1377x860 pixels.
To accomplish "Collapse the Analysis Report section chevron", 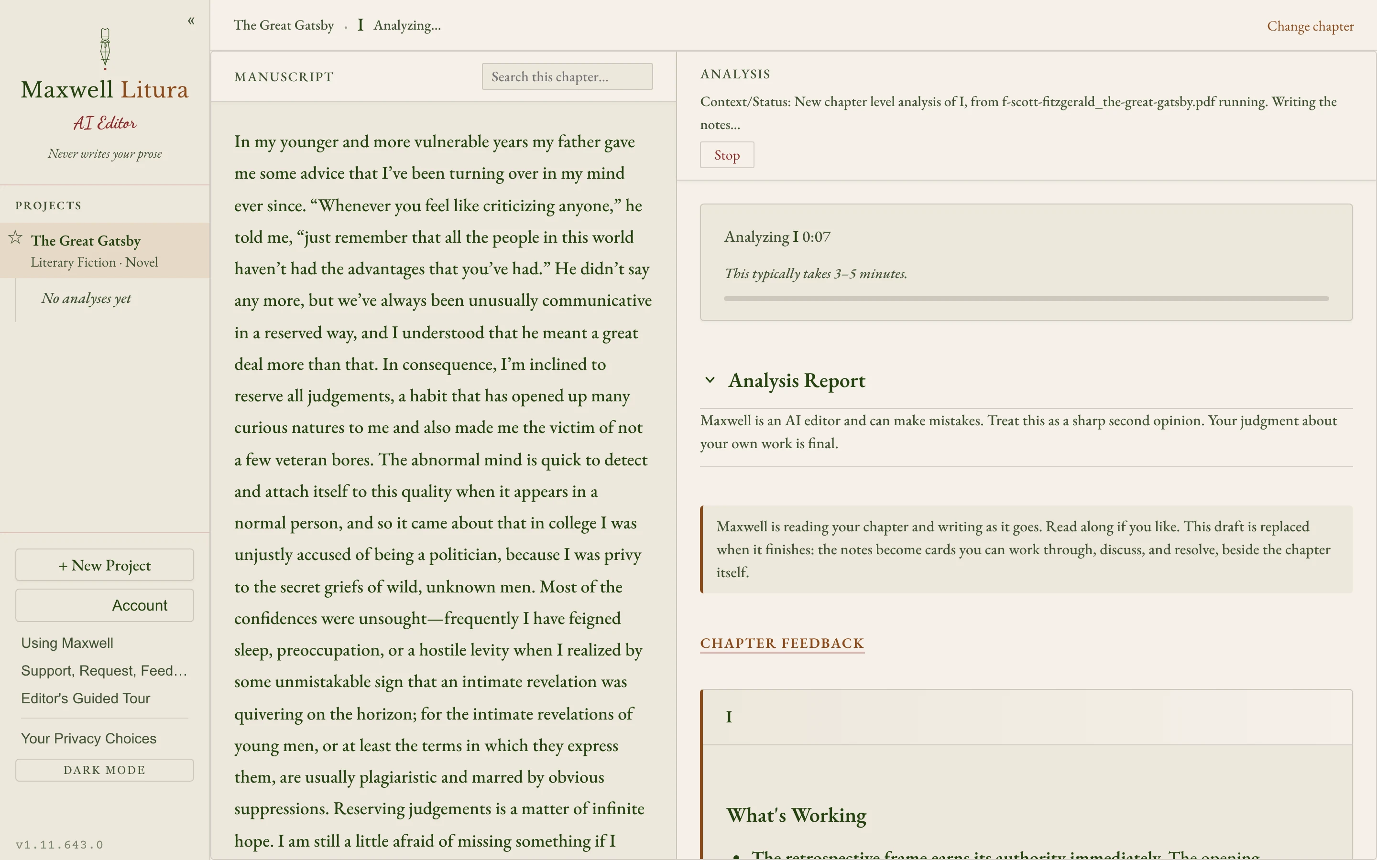I will tap(710, 380).
